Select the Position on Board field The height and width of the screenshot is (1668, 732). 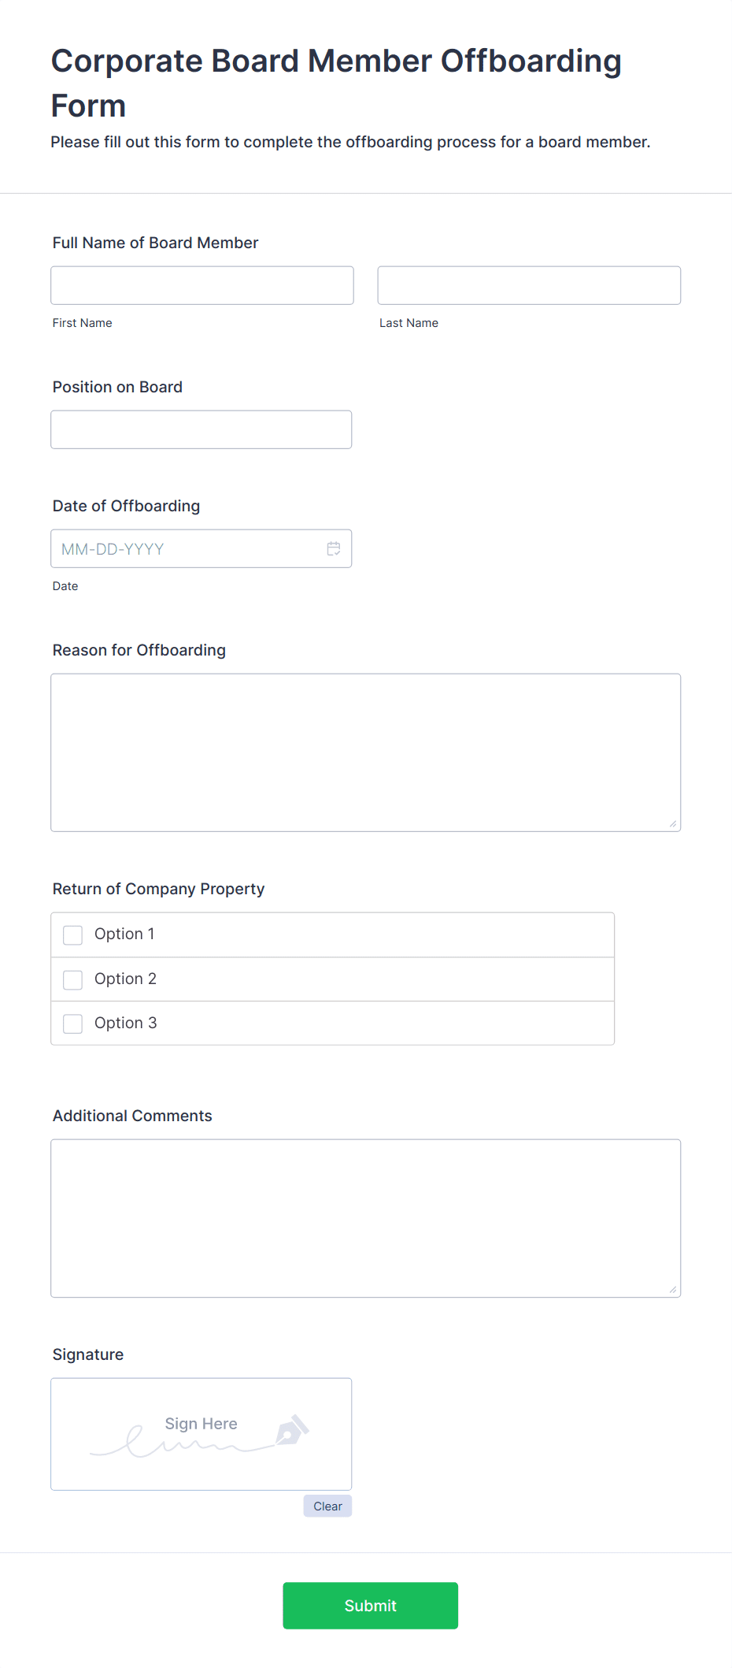pyautogui.click(x=201, y=429)
